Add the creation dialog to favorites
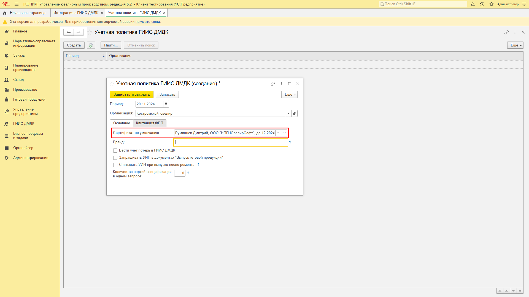Screen dimensions: 529x297 [112, 84]
